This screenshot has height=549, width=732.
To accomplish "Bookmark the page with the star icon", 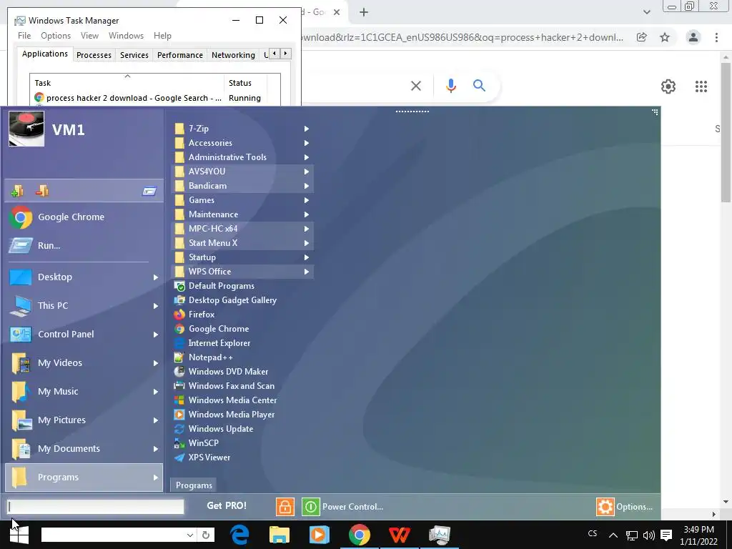I will [665, 37].
